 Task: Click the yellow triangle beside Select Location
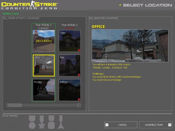[120, 5]
